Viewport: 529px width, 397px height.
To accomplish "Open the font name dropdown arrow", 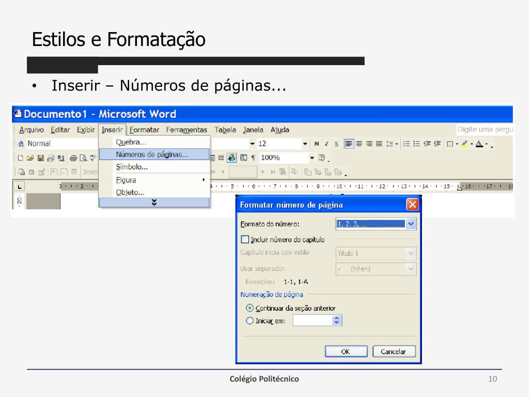I will (x=252, y=144).
